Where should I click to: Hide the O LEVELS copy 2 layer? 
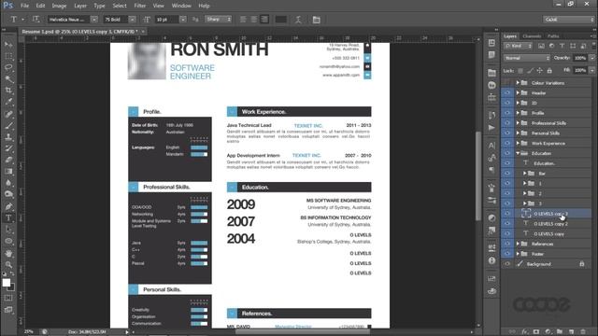[x=507, y=224]
